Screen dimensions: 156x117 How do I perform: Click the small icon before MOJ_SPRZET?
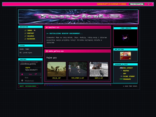pyautogui.click(x=121, y=68)
